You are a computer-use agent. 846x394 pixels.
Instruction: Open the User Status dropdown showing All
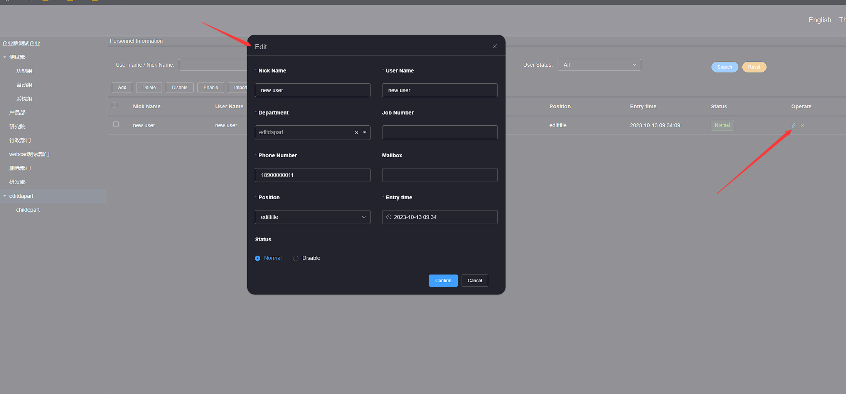(x=599, y=65)
